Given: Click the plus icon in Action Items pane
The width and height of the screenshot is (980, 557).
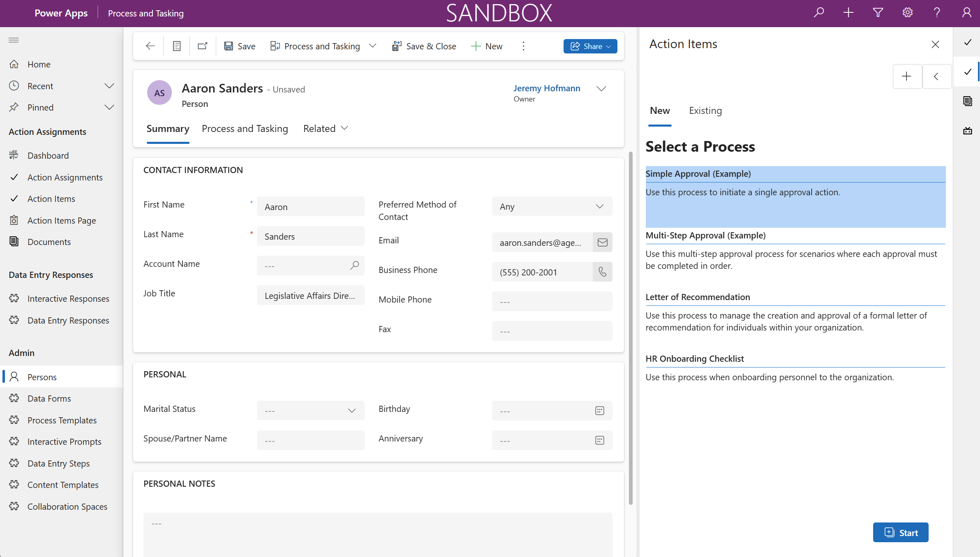Looking at the screenshot, I should point(906,76).
